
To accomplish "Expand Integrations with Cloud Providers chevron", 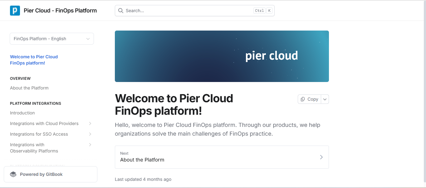I will (90, 123).
